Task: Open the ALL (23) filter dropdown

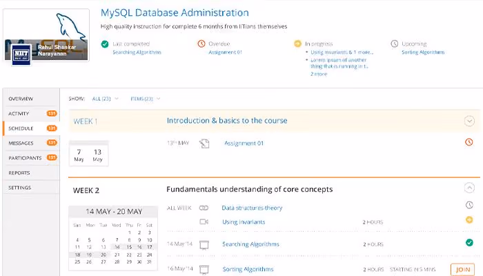Action: (105, 99)
